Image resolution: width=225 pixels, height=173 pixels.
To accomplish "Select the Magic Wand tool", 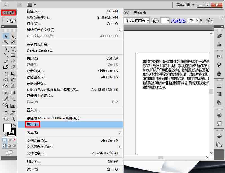I will pos(6,42).
